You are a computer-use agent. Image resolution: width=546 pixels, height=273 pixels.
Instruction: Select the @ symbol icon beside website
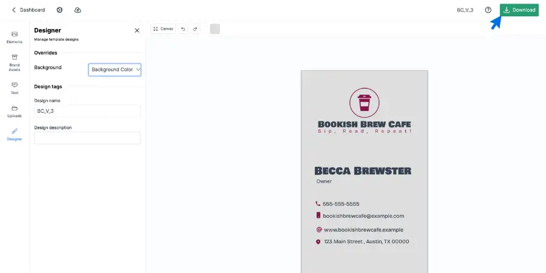click(319, 229)
